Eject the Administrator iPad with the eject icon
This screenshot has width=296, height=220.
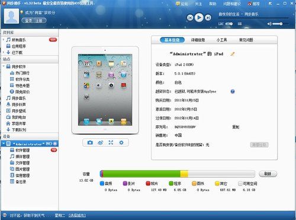[x=55, y=144]
